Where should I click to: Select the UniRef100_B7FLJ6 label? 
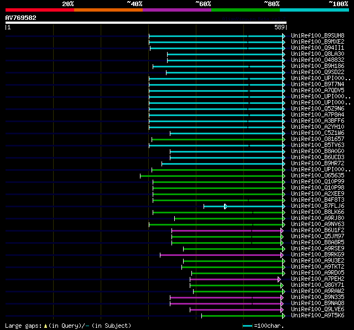click(x=317, y=206)
